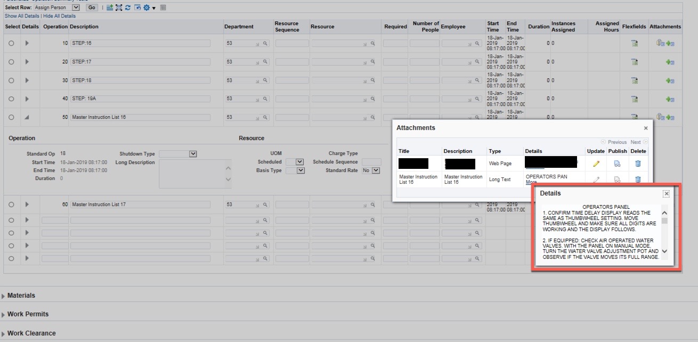
Task: Click the maximize table toolbar icon
Action: click(119, 7)
